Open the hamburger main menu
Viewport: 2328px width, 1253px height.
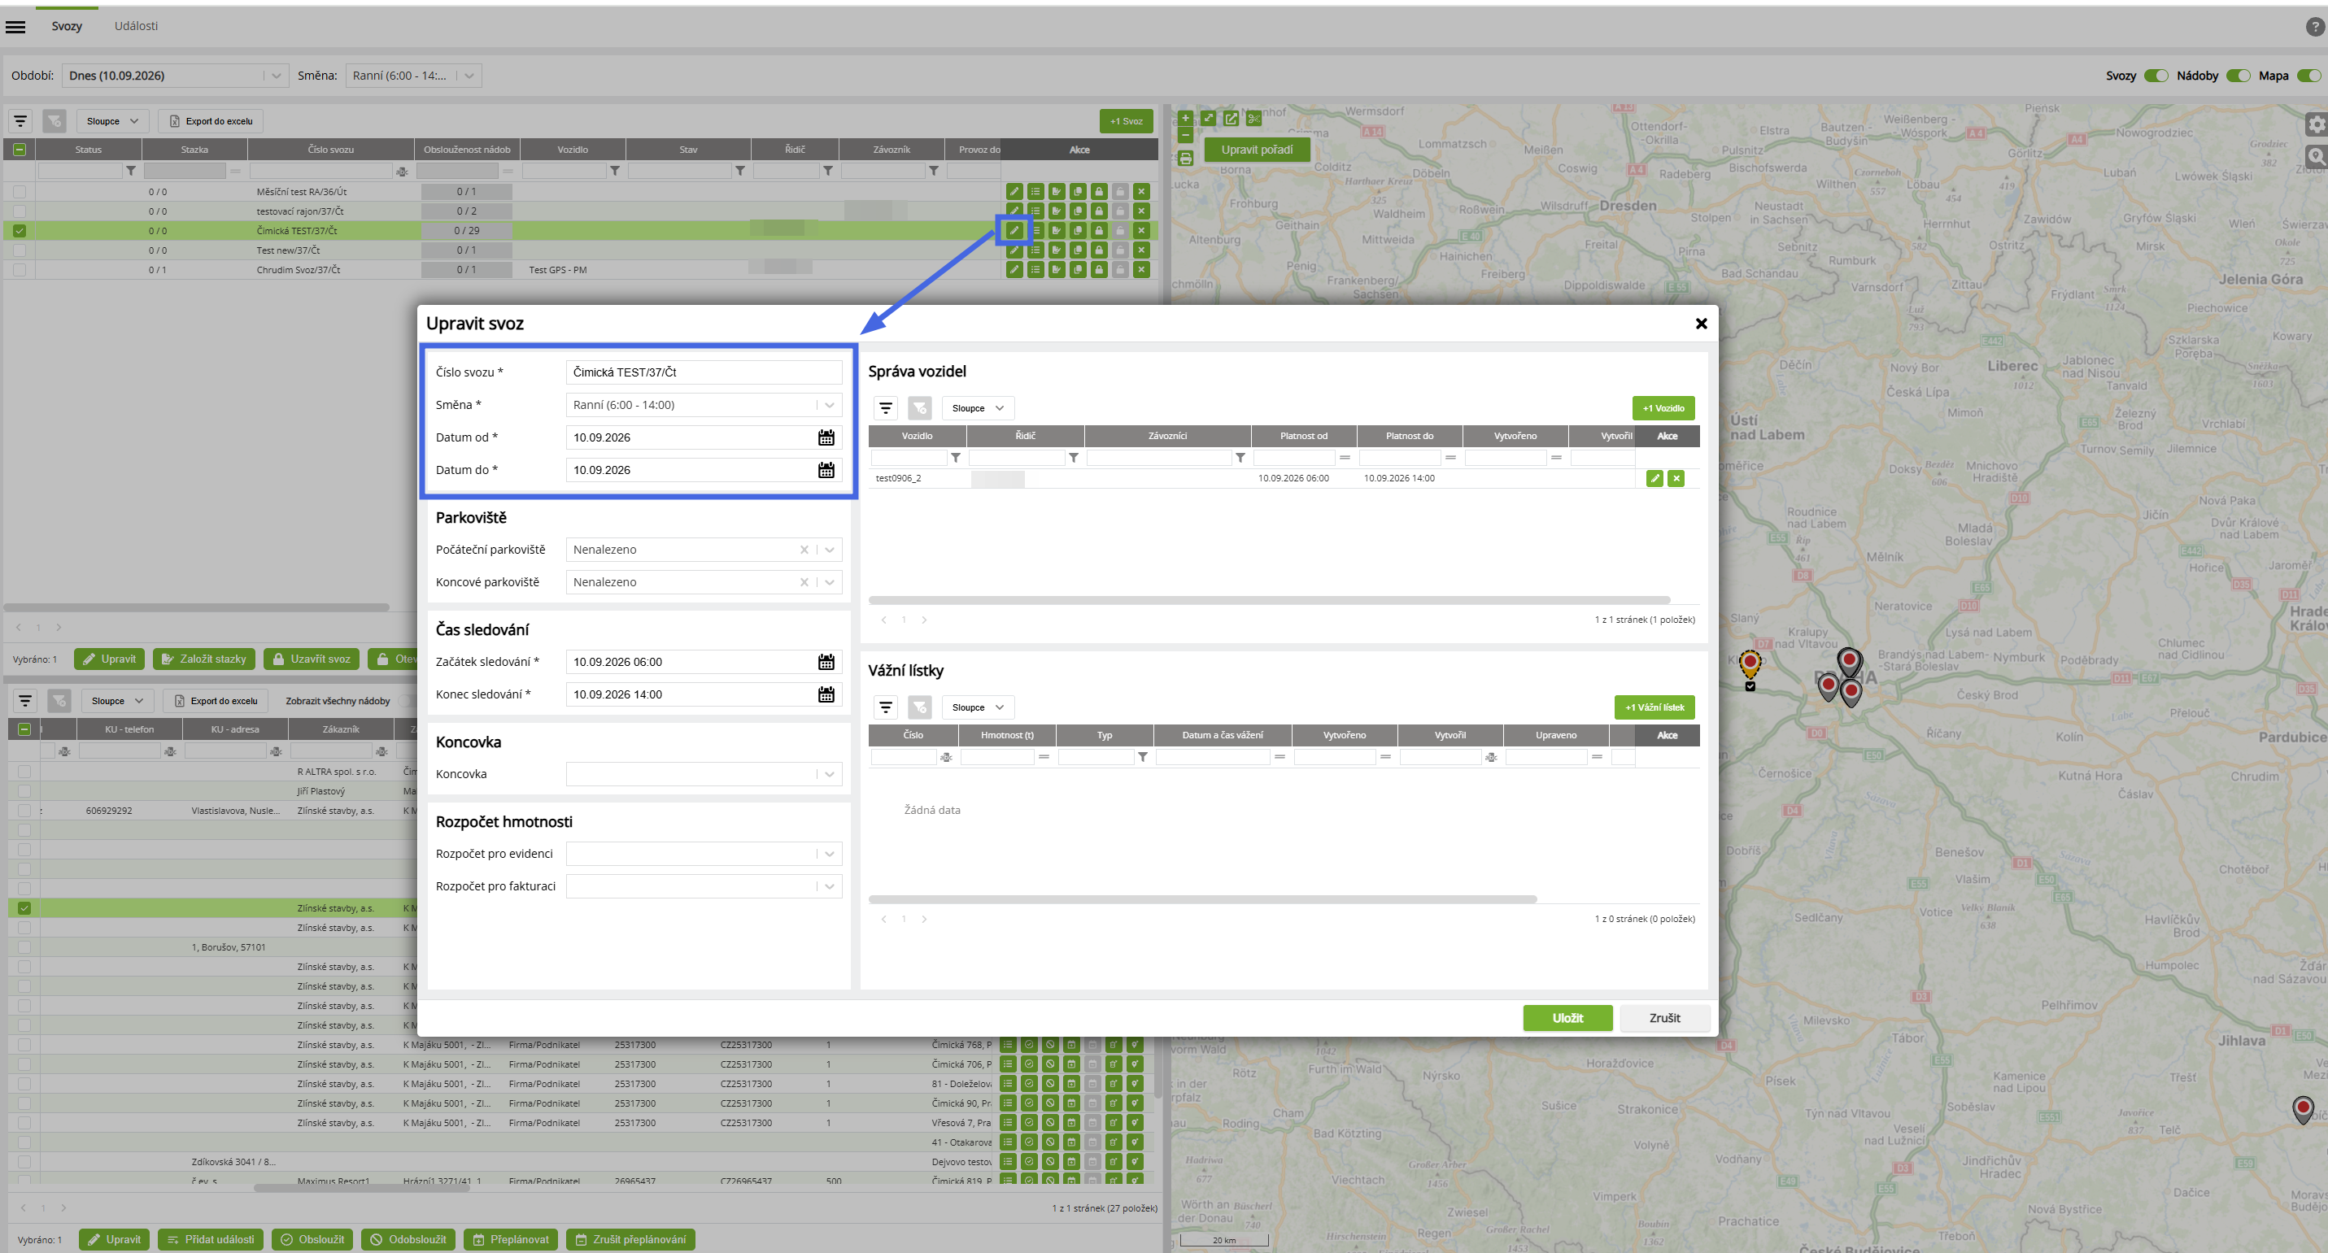[x=15, y=26]
